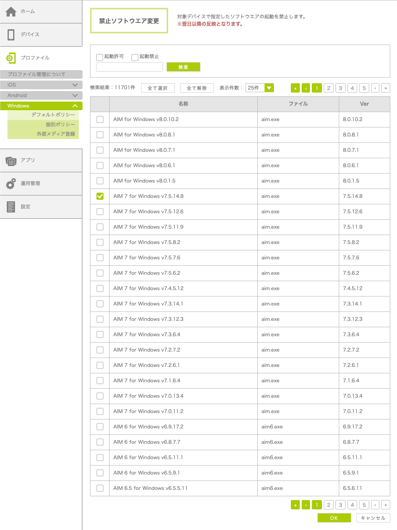Open the 運用管理 sidebar menu

[x=41, y=184]
